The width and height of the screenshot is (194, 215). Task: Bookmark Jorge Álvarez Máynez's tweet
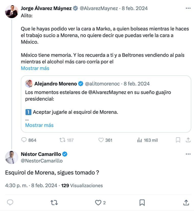pyautogui.click(x=178, y=140)
